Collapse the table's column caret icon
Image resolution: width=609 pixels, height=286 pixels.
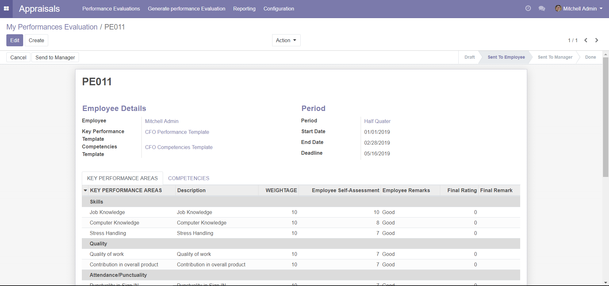point(85,190)
